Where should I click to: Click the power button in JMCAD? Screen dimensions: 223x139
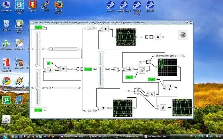click(183, 35)
